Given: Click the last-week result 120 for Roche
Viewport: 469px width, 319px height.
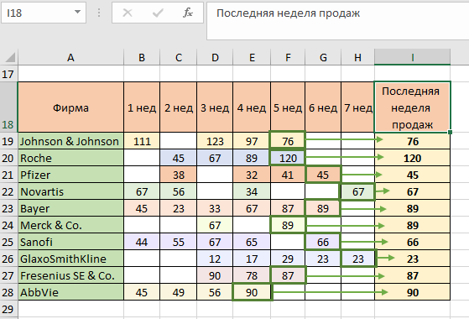Looking at the screenshot, I should click(413, 158).
